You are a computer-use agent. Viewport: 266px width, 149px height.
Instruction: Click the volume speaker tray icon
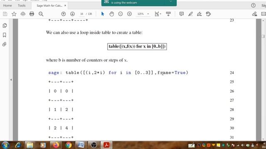point(243,145)
